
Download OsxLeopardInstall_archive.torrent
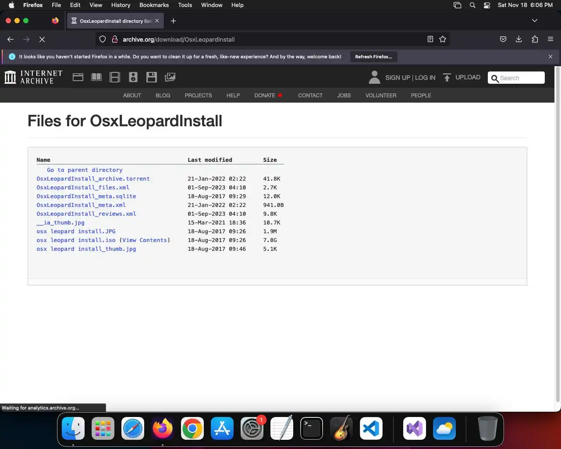[x=93, y=179]
